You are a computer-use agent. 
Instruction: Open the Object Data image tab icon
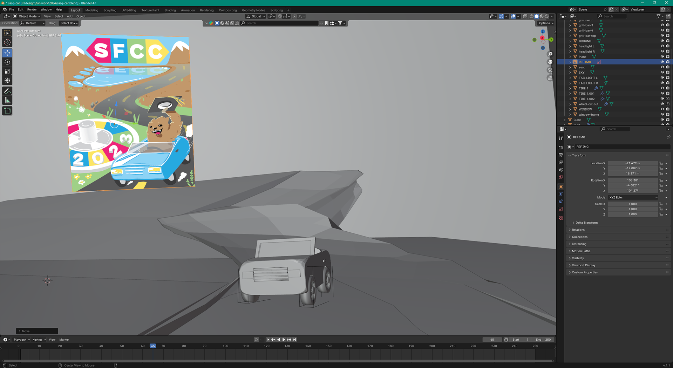(560, 209)
